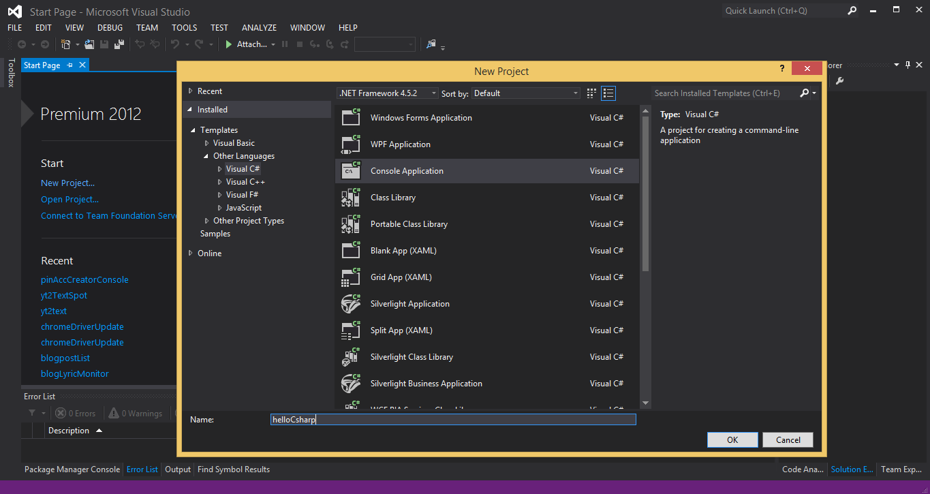Click the Navigate Forward toolbar arrow

[x=45, y=44]
